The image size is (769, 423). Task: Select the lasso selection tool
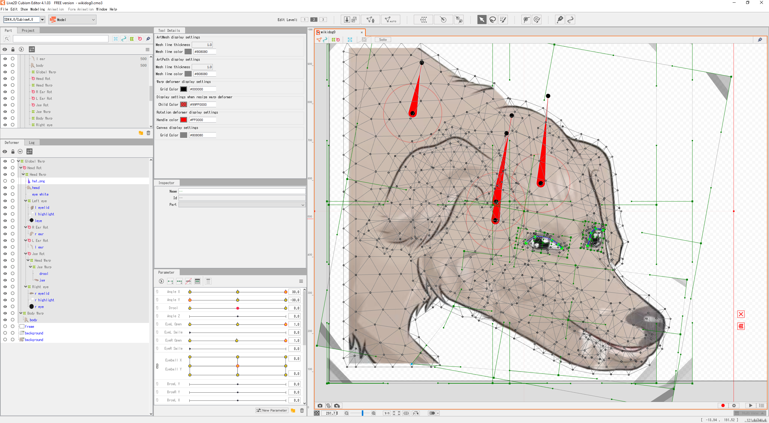tap(493, 20)
